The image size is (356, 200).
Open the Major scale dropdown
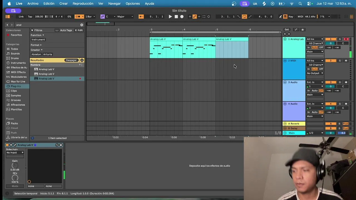[125, 17]
